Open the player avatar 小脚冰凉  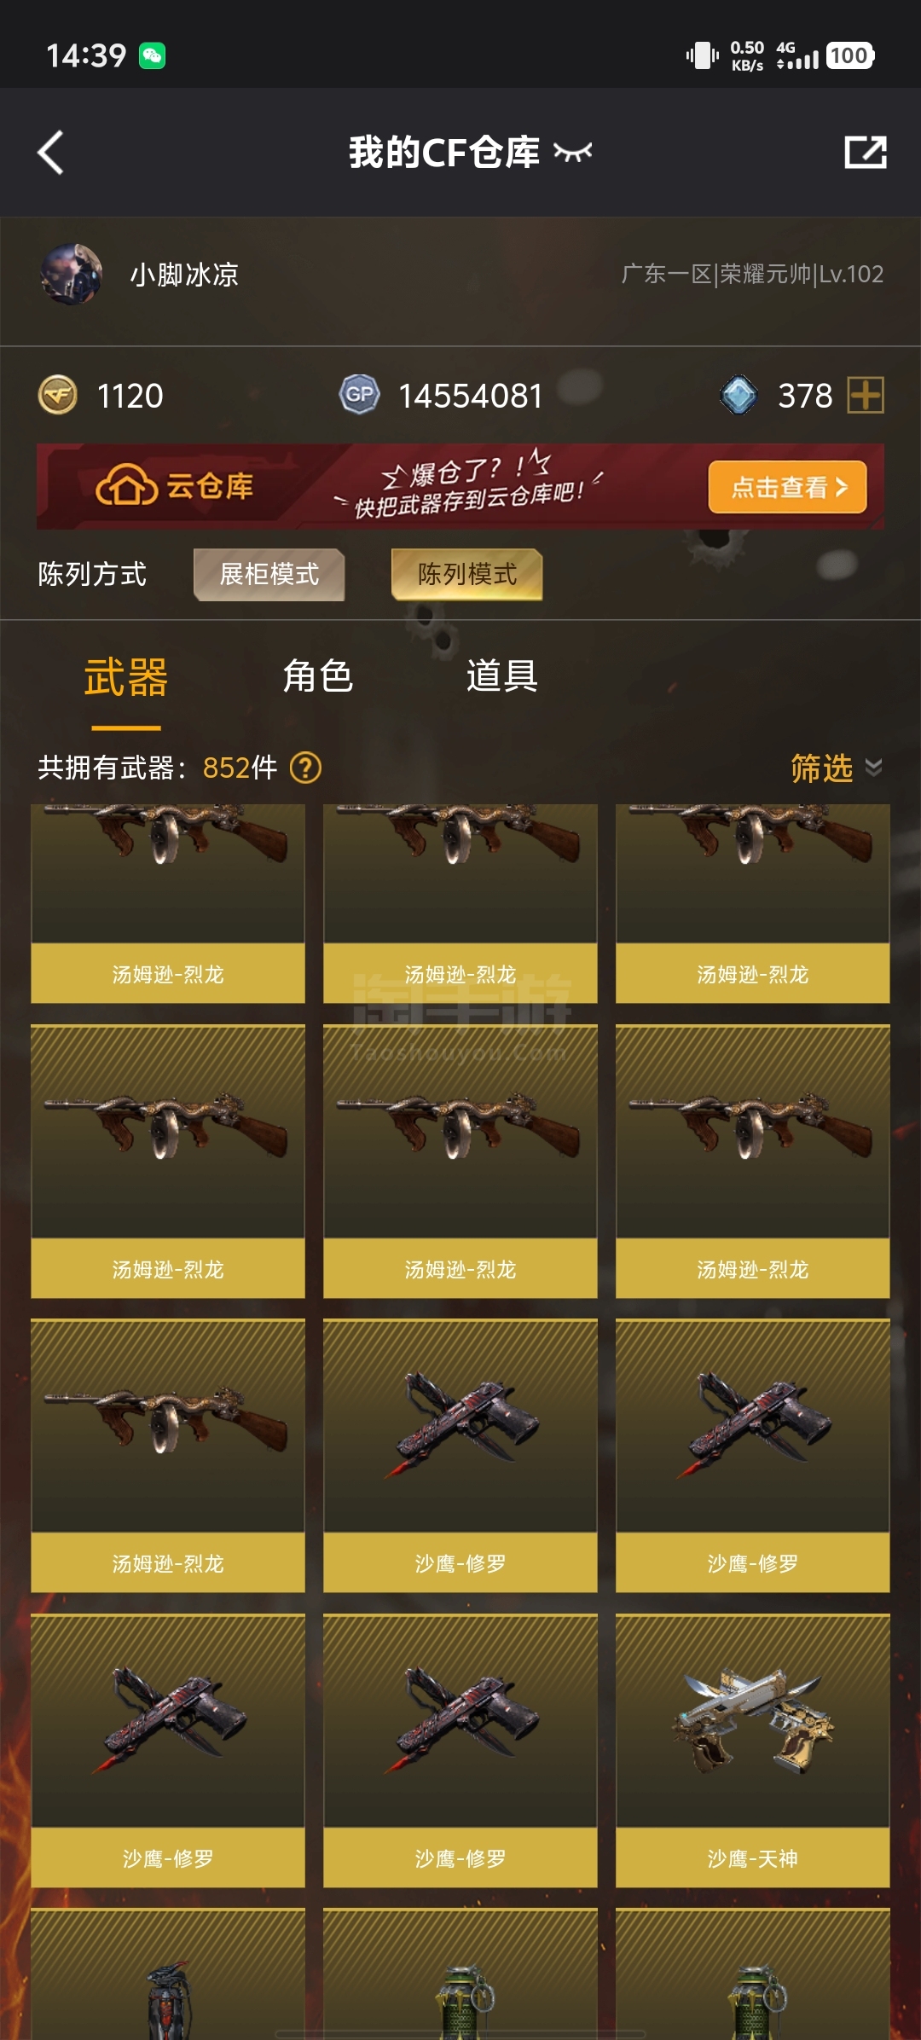pos(72,275)
